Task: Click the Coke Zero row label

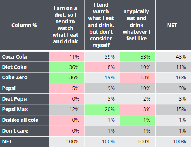Action: pyautogui.click(x=24, y=77)
